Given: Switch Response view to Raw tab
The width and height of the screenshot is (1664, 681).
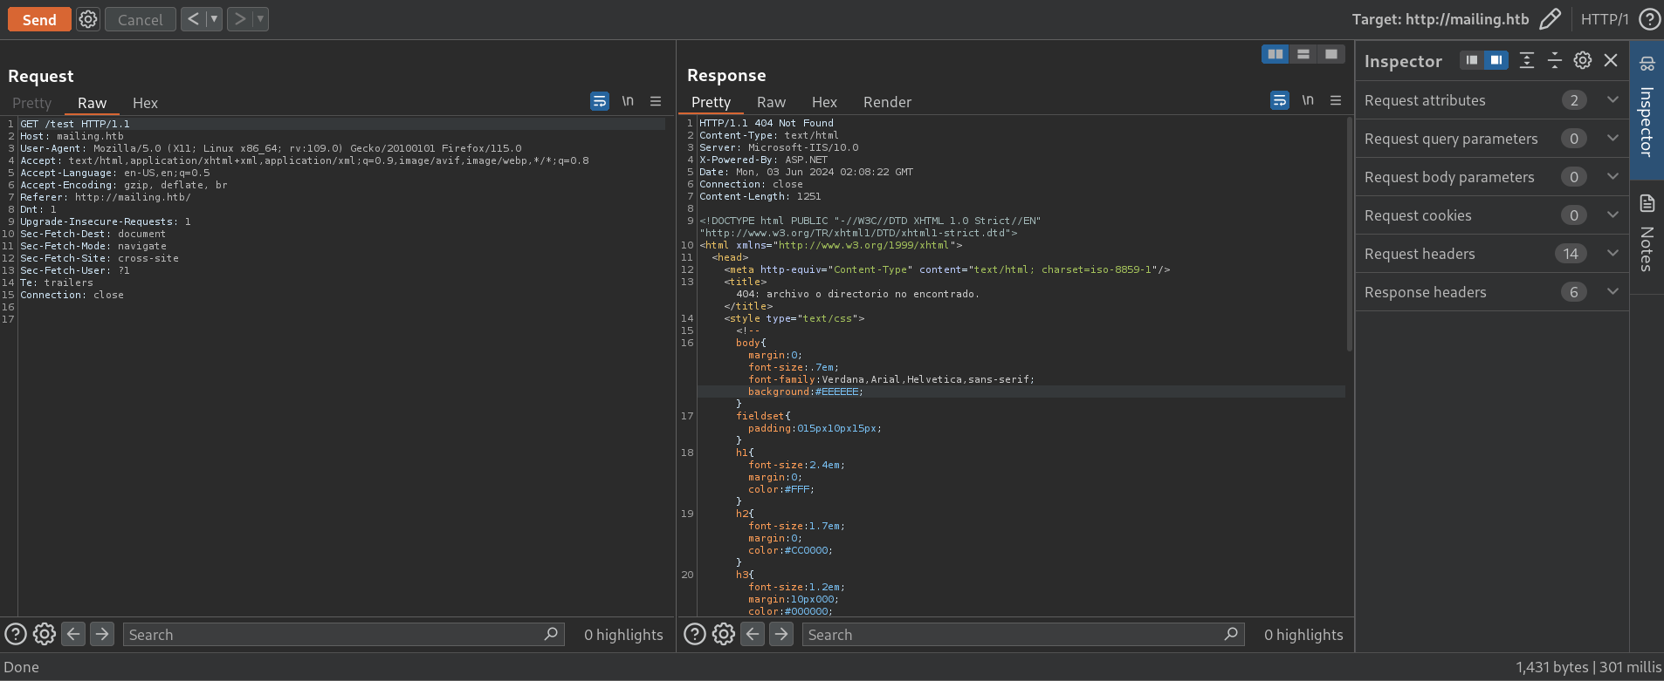Looking at the screenshot, I should pos(771,102).
